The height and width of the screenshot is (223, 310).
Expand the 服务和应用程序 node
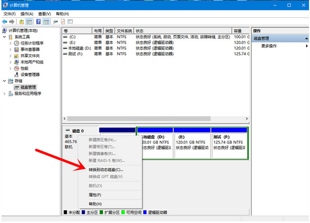pyautogui.click(x=5, y=94)
